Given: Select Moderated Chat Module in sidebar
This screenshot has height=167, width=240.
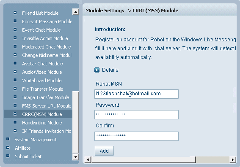Looking at the screenshot, I should click(47, 47).
